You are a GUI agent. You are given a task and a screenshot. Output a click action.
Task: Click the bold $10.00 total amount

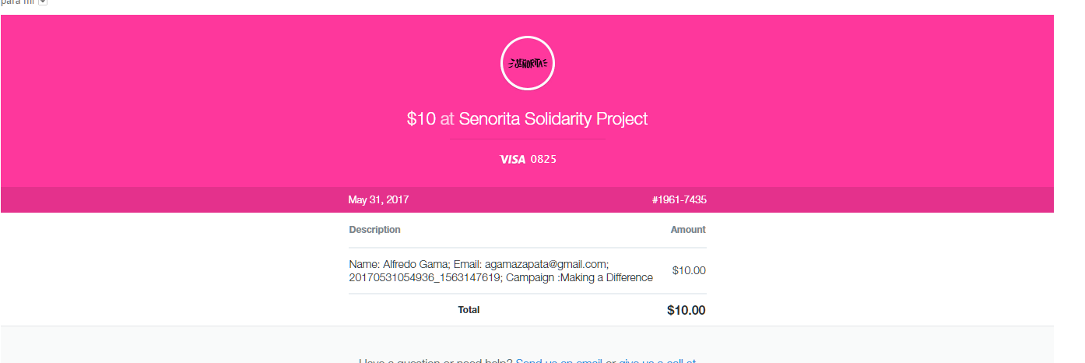pos(686,310)
